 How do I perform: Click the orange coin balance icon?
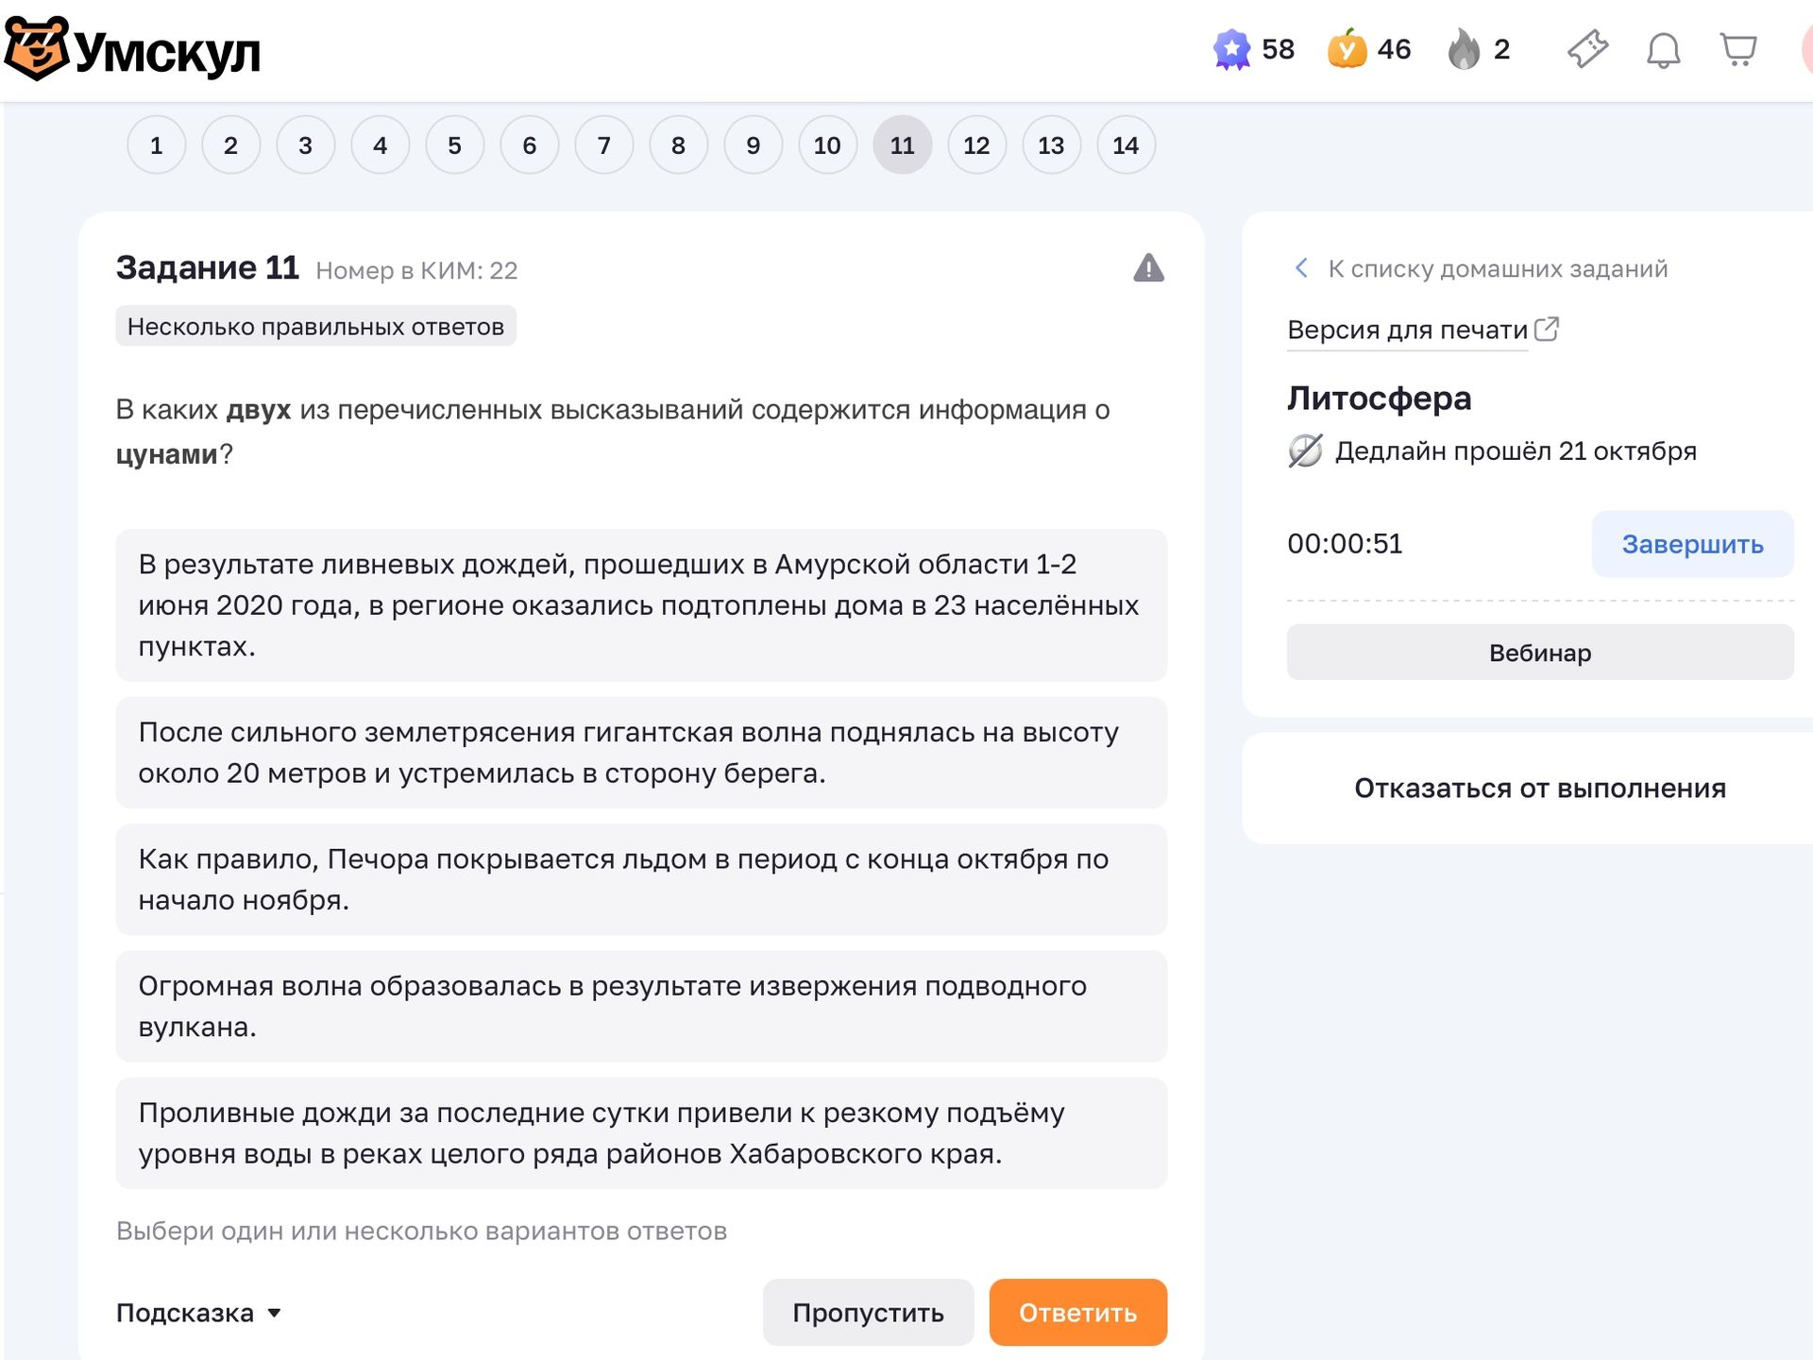(x=1347, y=49)
